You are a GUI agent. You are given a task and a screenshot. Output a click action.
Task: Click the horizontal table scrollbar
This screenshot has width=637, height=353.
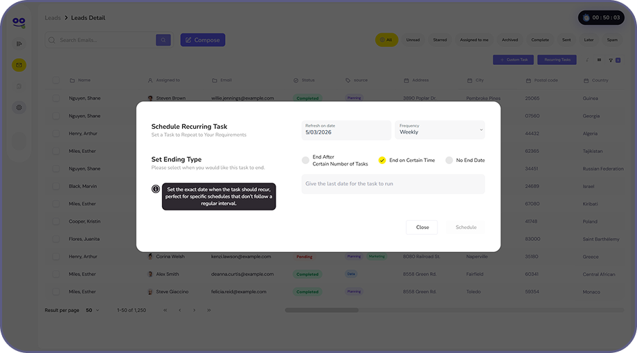(x=321, y=310)
